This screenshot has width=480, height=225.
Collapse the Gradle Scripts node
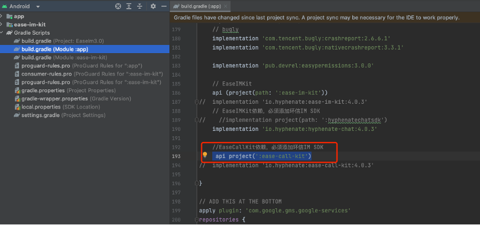coord(2,33)
